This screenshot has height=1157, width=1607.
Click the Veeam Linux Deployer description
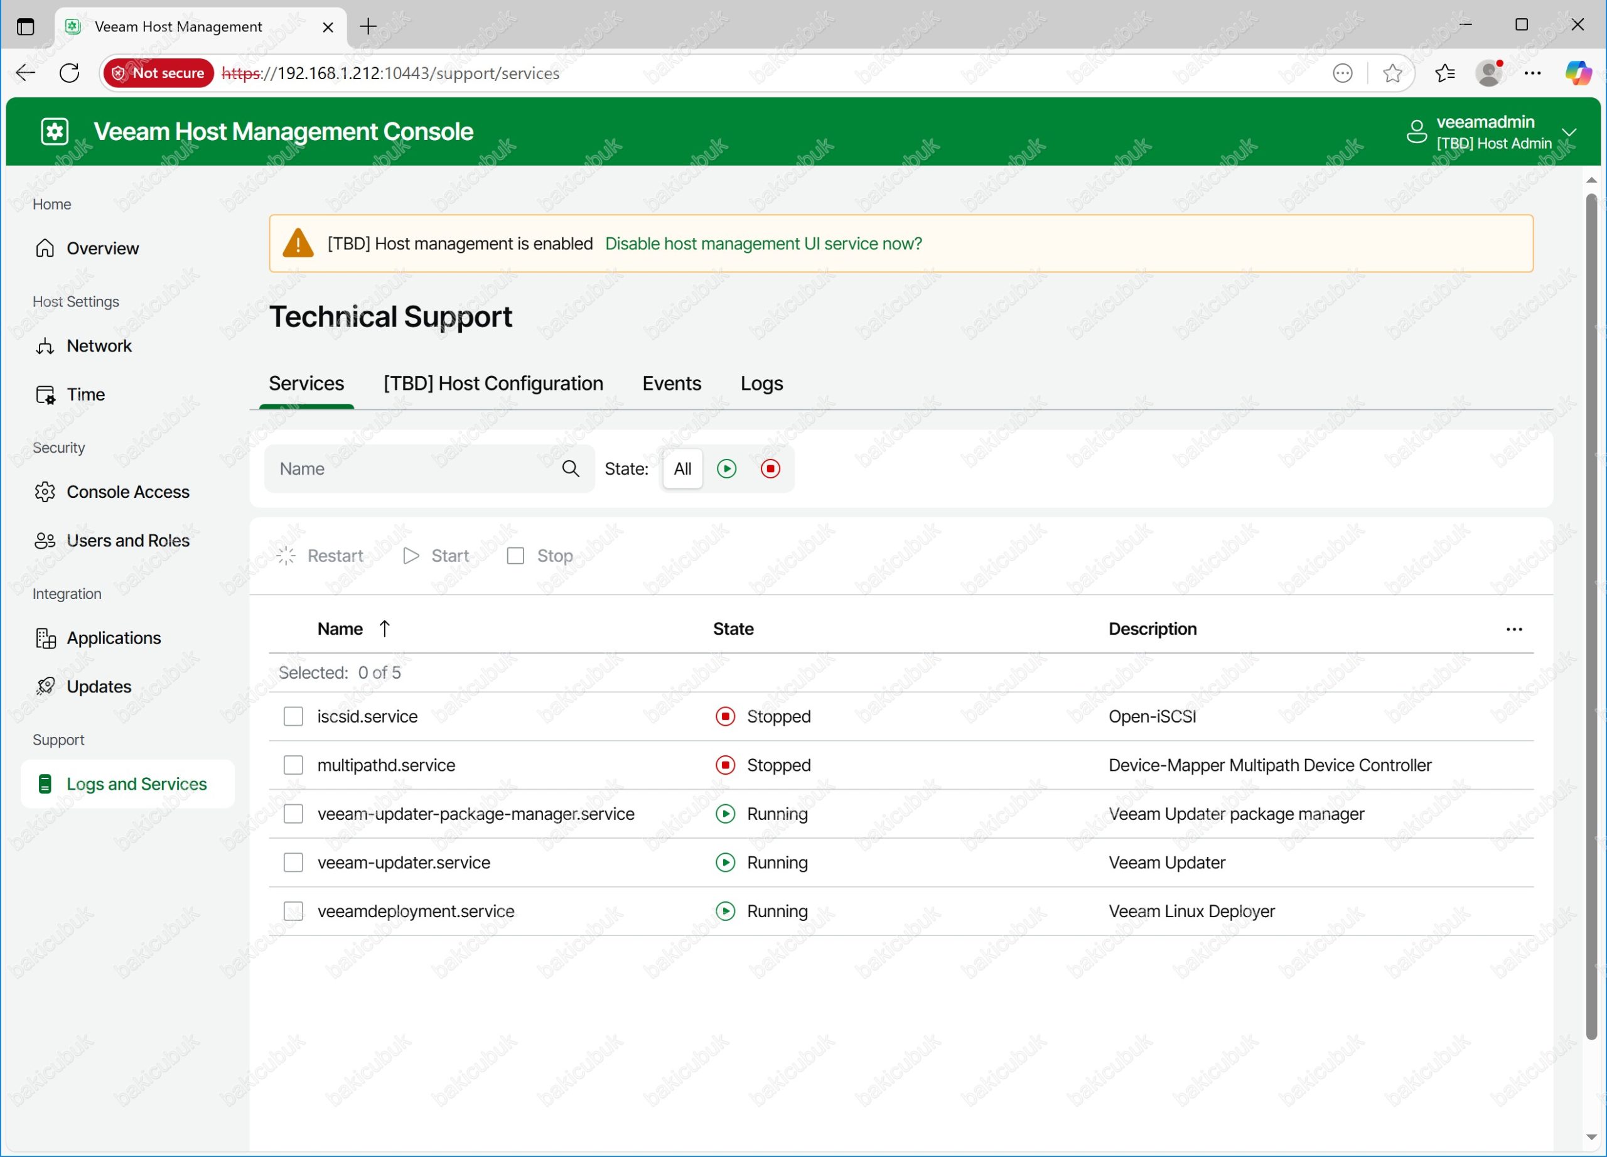(1192, 911)
